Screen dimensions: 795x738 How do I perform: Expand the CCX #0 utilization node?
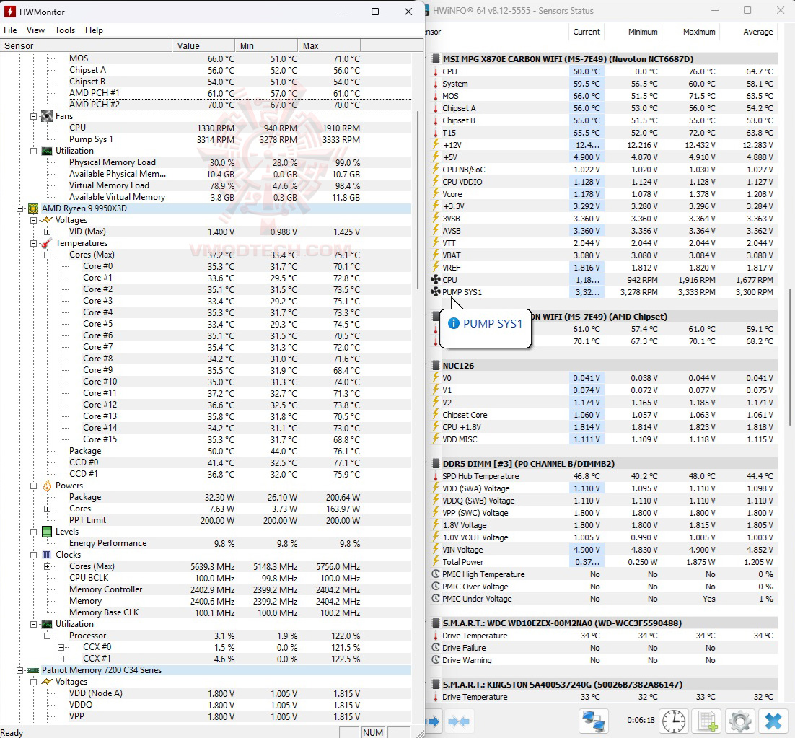[x=61, y=647]
